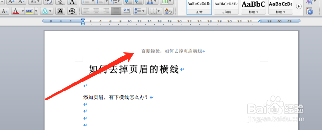Viewport: 322px width, 130px height.
Task: Toggle character shading button
Action: point(60,11)
